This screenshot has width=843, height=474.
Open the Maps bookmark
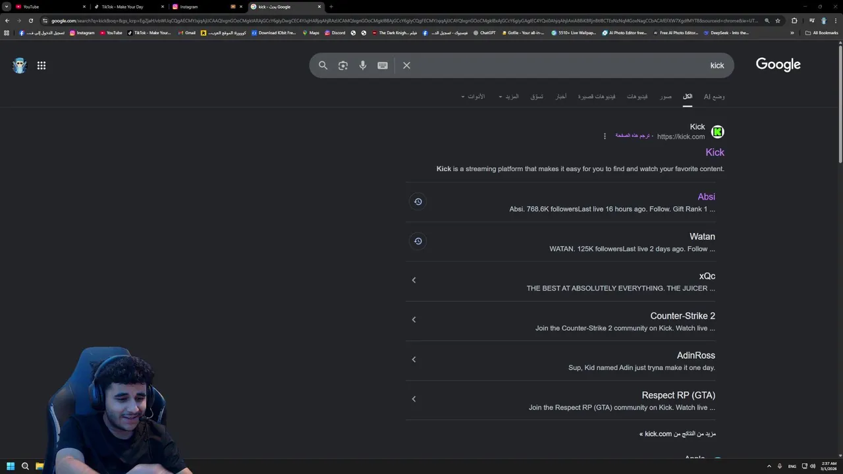coord(310,33)
